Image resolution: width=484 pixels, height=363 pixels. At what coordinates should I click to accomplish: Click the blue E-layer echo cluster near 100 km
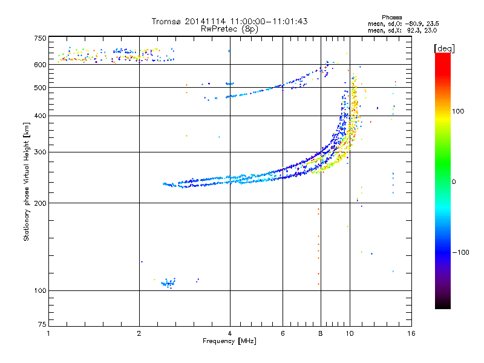coord(169,283)
